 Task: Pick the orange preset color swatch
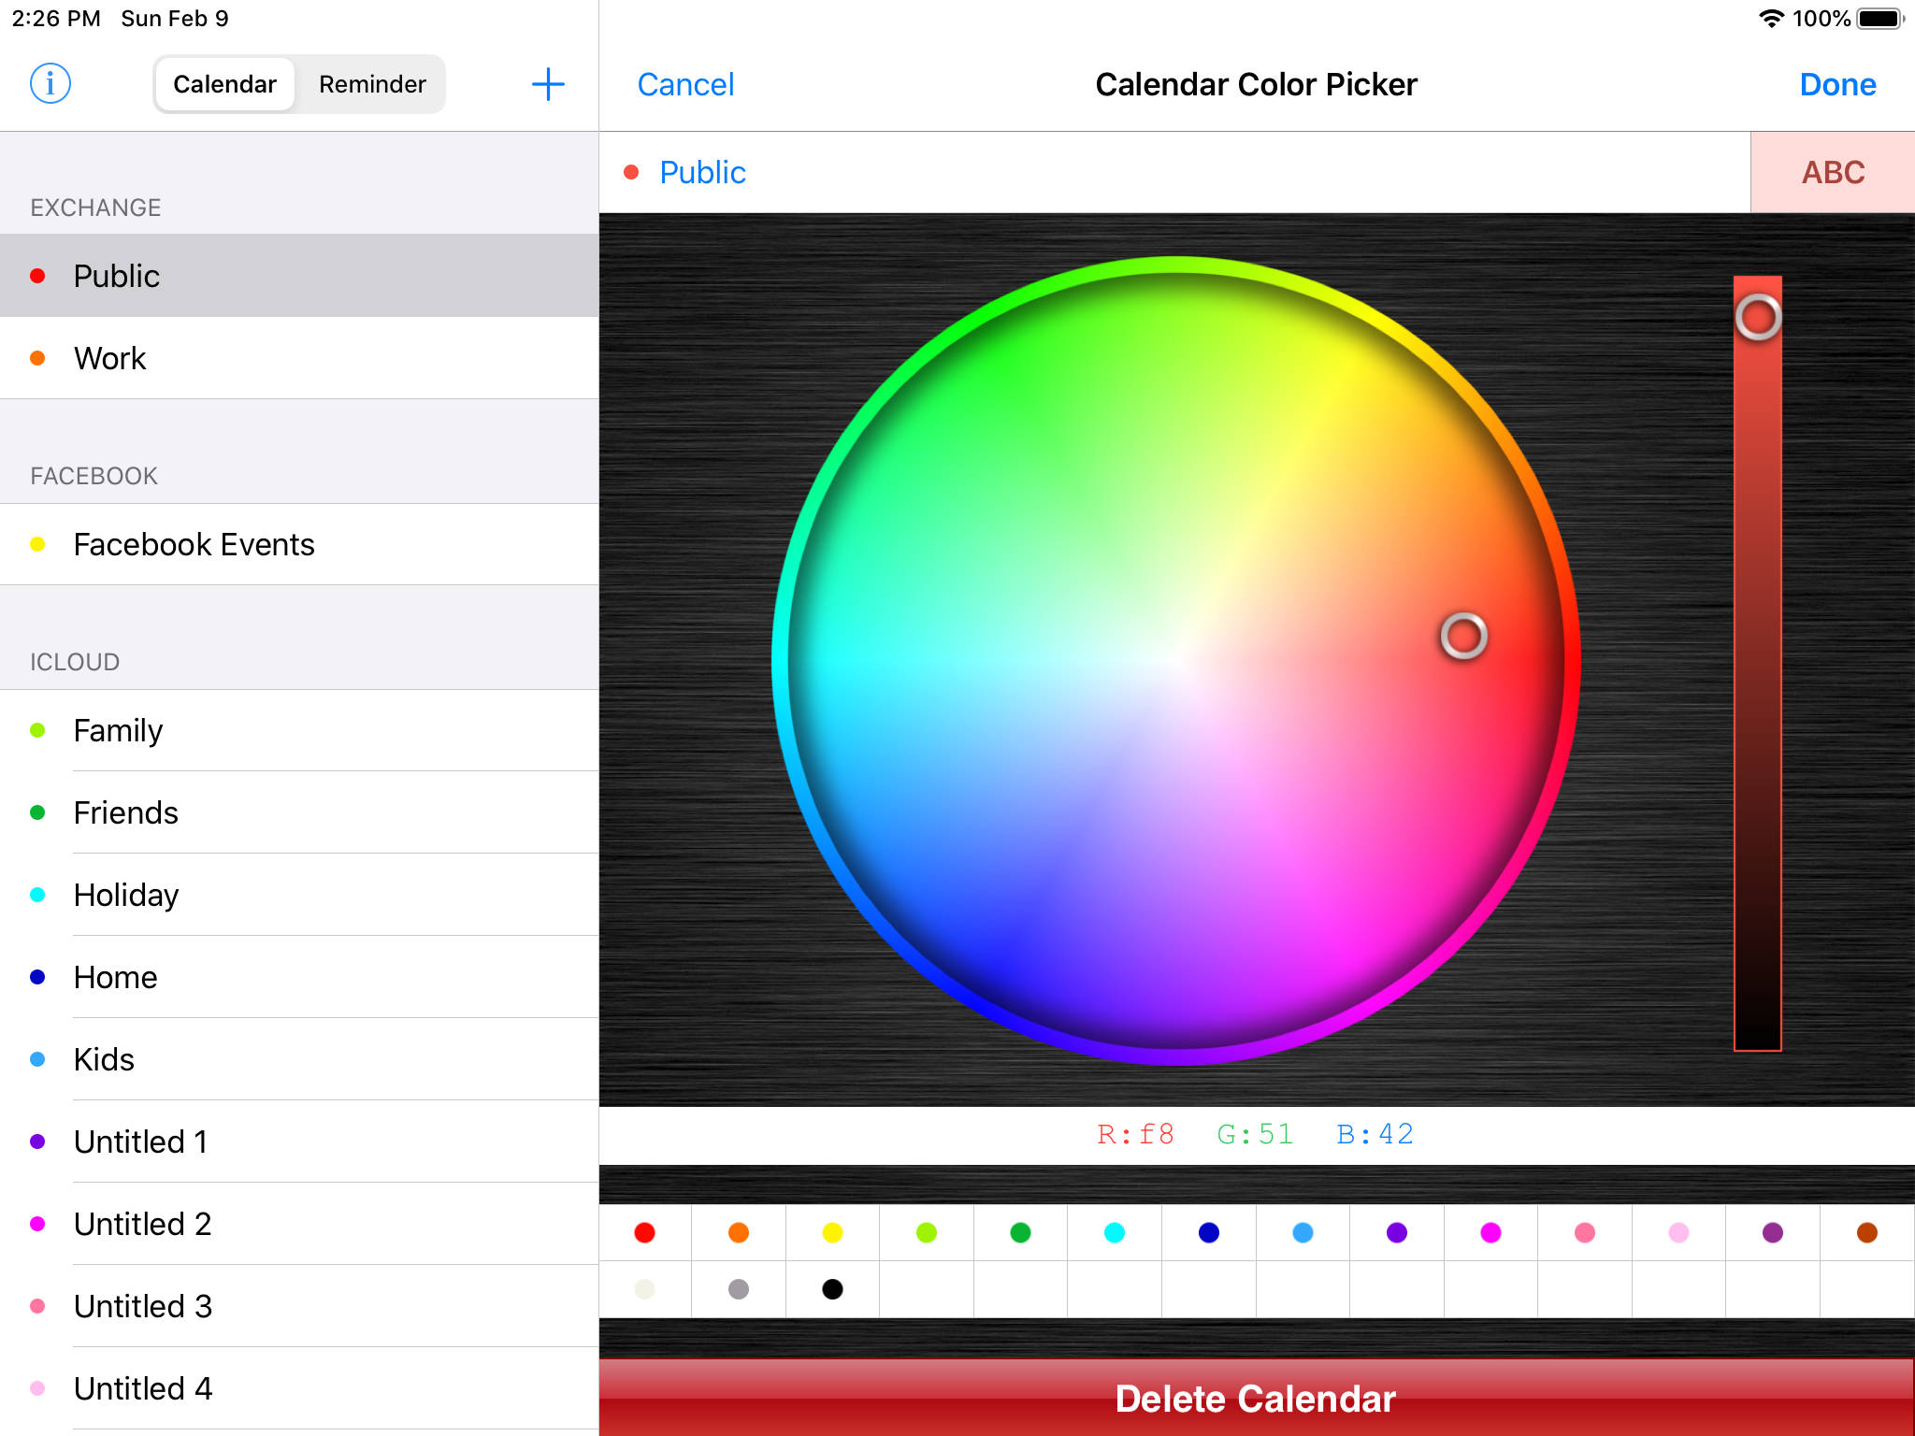pyautogui.click(x=739, y=1232)
